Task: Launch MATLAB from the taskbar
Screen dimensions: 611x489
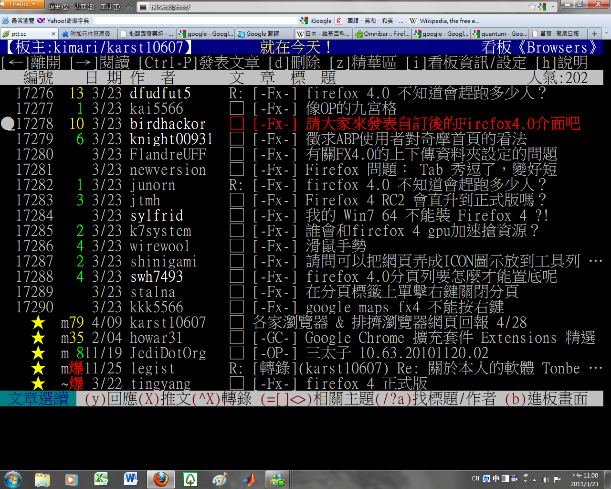Action: (x=249, y=479)
